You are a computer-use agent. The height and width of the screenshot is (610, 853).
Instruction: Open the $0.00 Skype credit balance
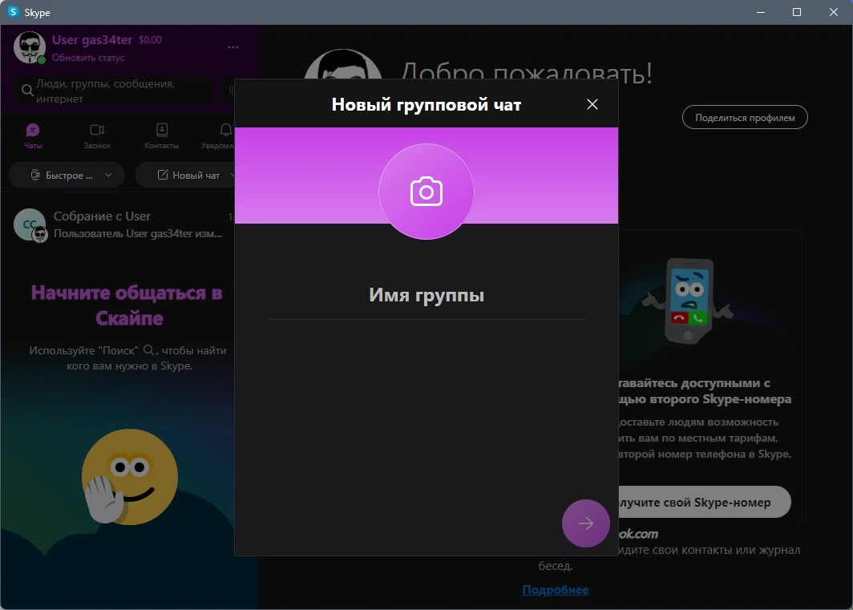point(150,40)
